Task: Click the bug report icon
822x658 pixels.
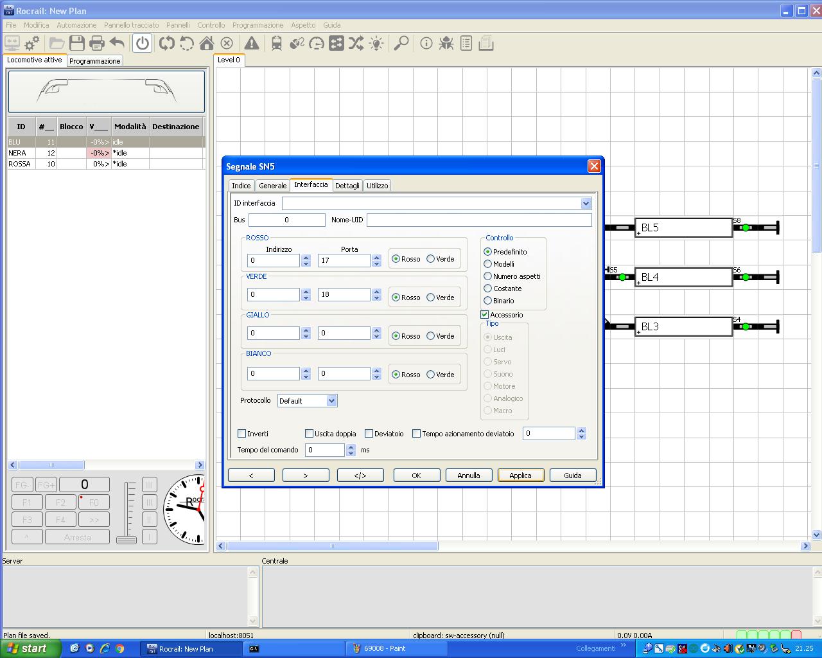Action: tap(446, 43)
